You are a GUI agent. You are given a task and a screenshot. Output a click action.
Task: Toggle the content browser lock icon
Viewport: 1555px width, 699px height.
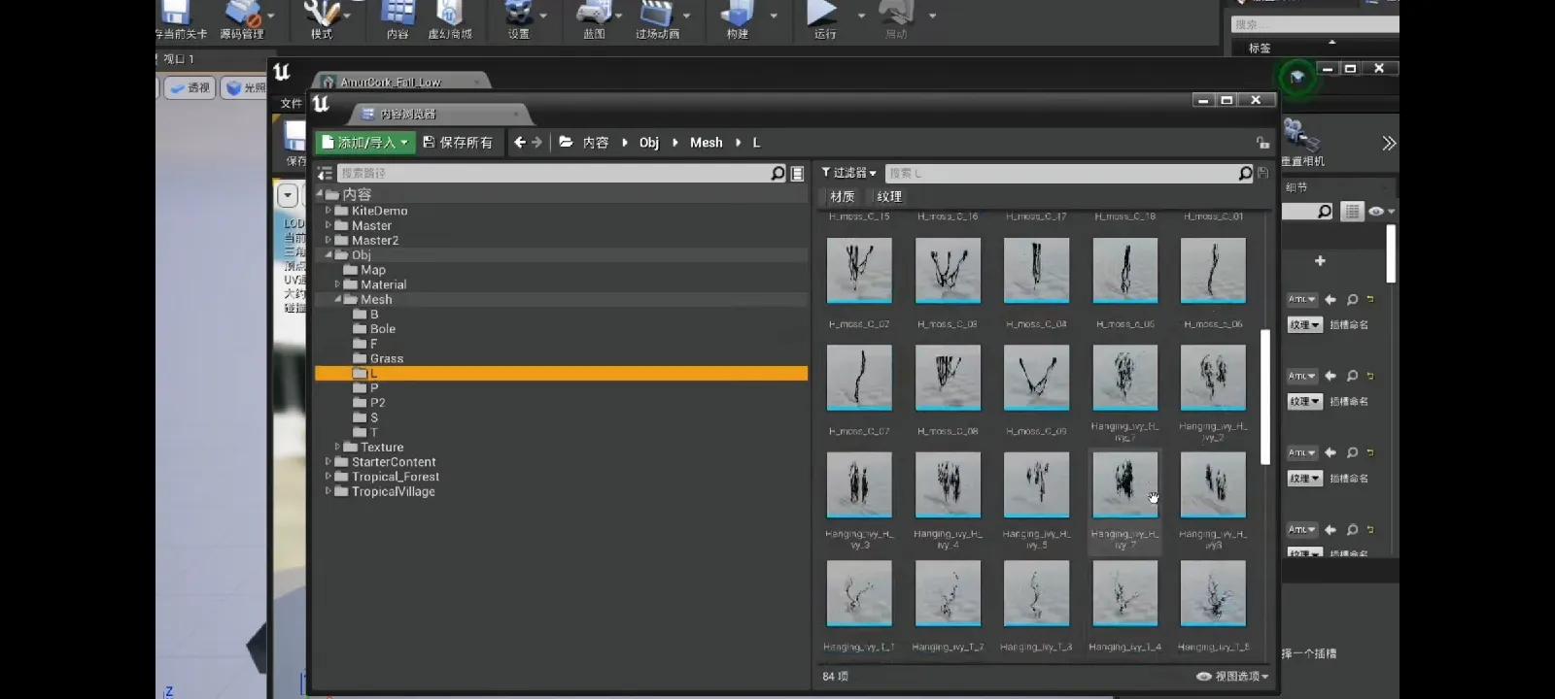coord(1262,143)
